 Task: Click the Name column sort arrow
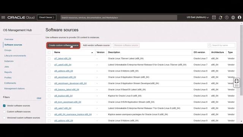92,53
